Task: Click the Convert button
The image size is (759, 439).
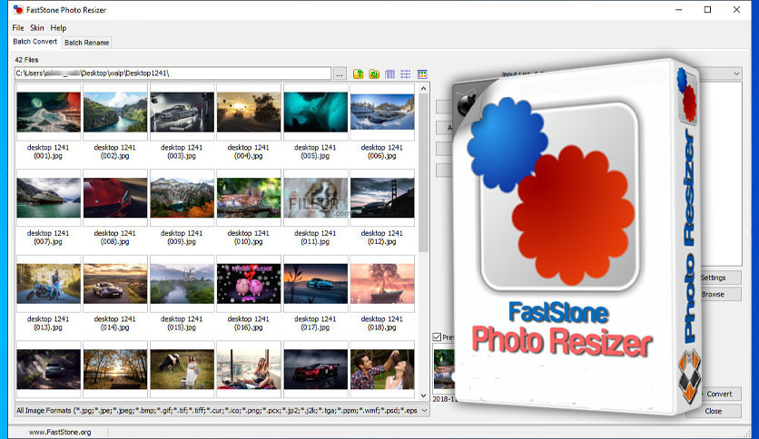Action: 719,394
